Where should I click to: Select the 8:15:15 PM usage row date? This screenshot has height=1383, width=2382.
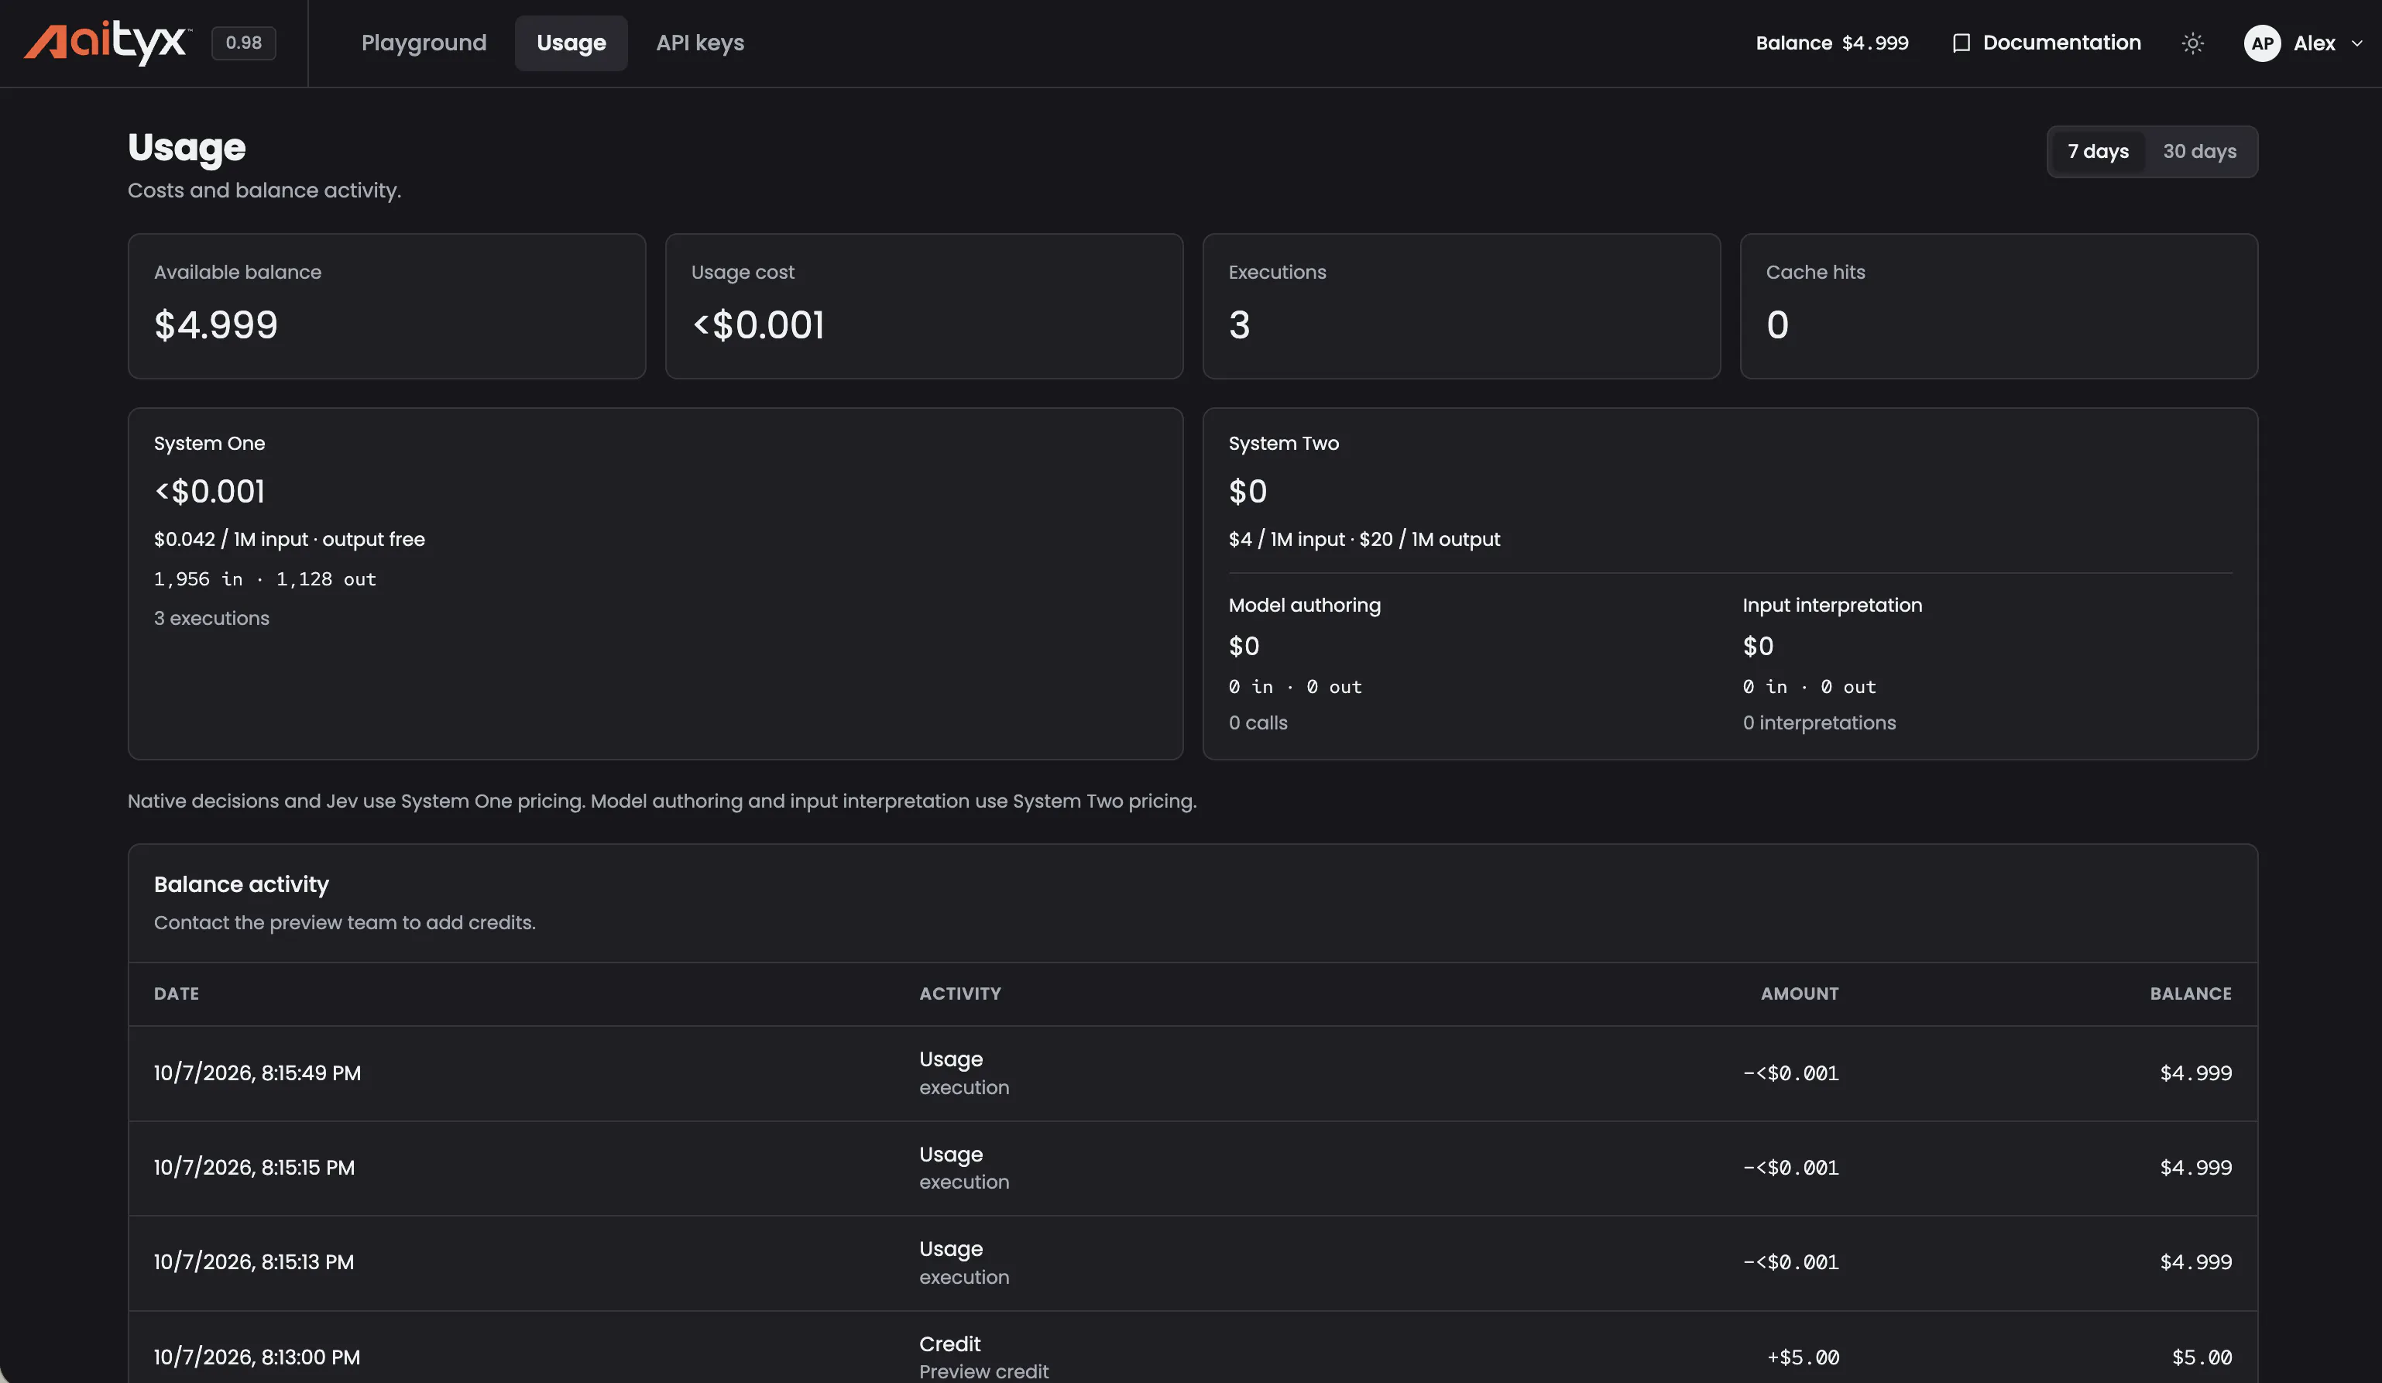point(254,1169)
